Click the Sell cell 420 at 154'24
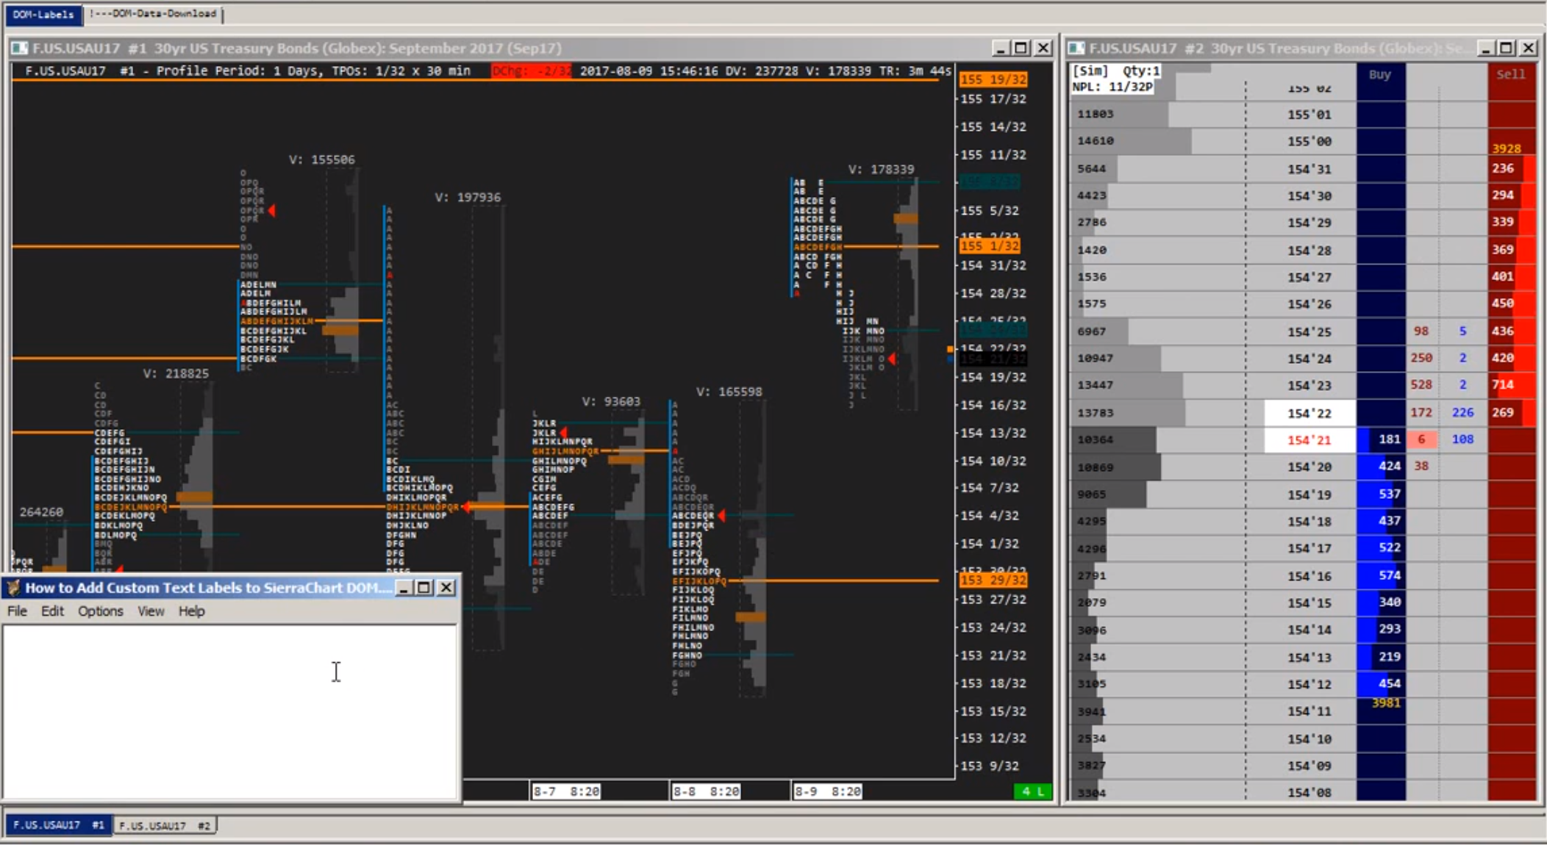This screenshot has height=845, width=1547. coord(1512,358)
